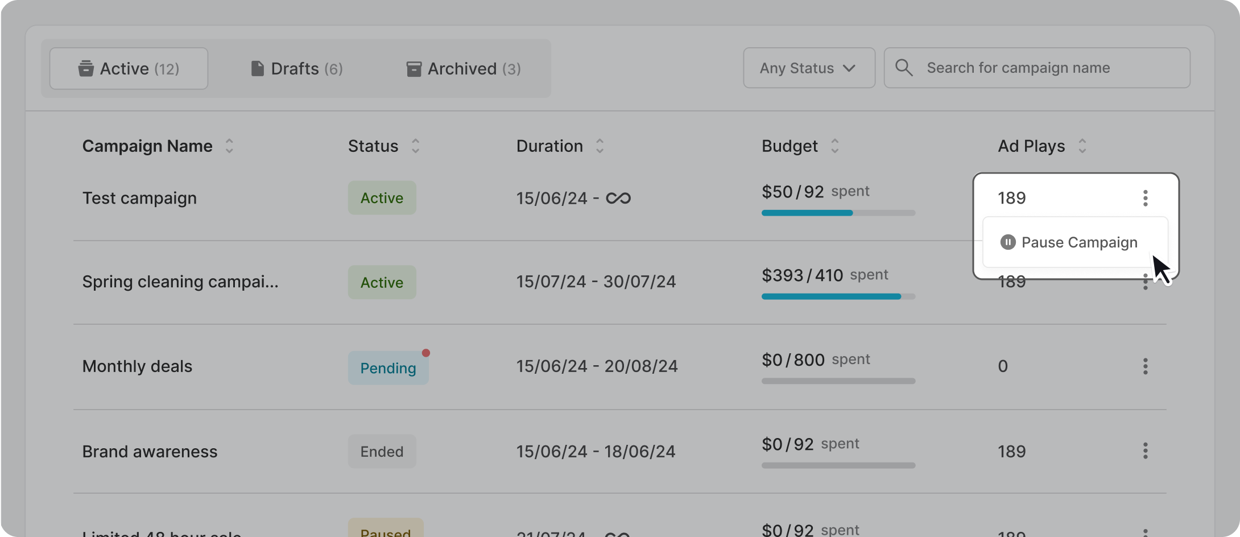Click the three-dot menu for Test campaign

coord(1145,198)
